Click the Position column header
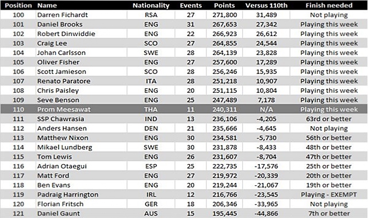This screenshot has height=218, width=368. click(18, 5)
